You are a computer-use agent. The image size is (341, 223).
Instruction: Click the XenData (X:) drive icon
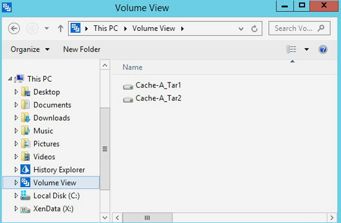click(x=25, y=210)
